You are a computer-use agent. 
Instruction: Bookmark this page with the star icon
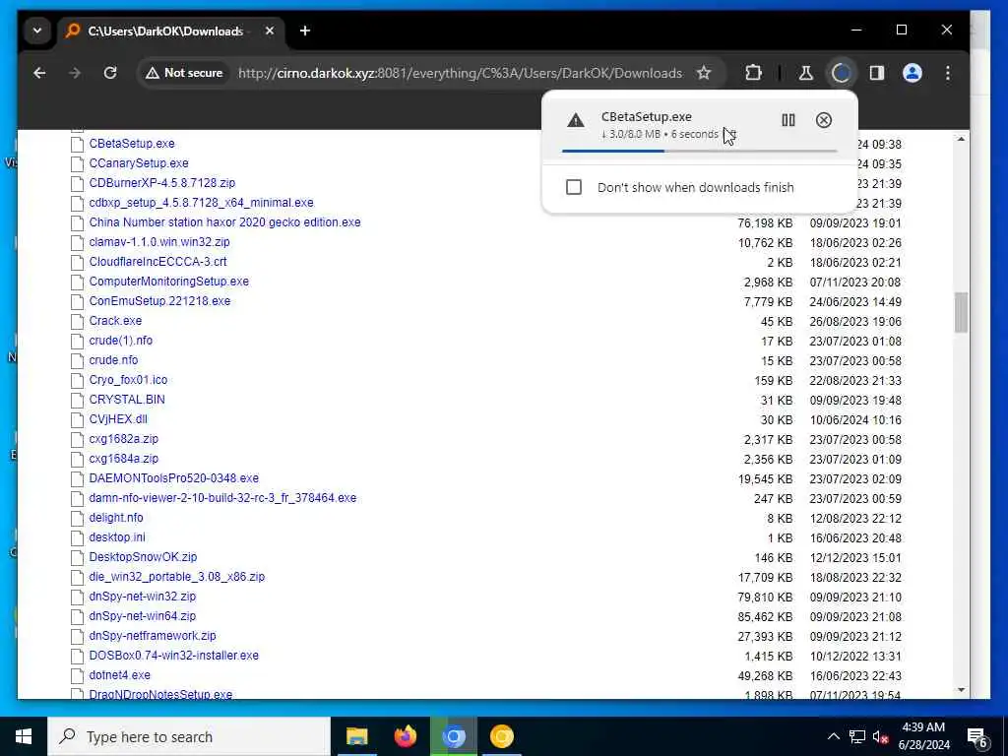[704, 73]
